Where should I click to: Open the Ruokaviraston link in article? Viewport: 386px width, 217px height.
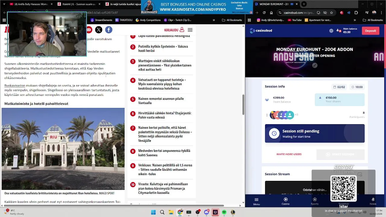coord(15,86)
